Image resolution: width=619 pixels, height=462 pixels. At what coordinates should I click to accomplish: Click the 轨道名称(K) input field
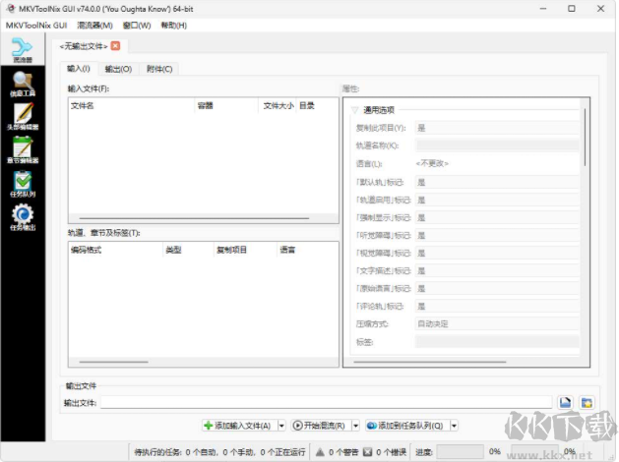497,145
